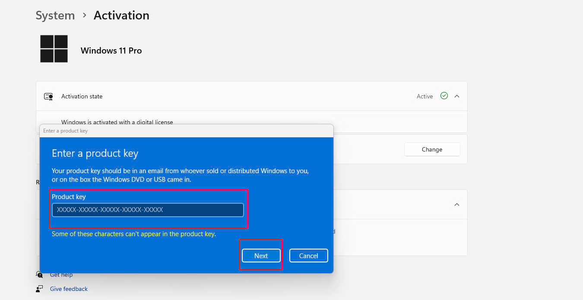
Task: Open the Give feedback link
Action: (69, 289)
